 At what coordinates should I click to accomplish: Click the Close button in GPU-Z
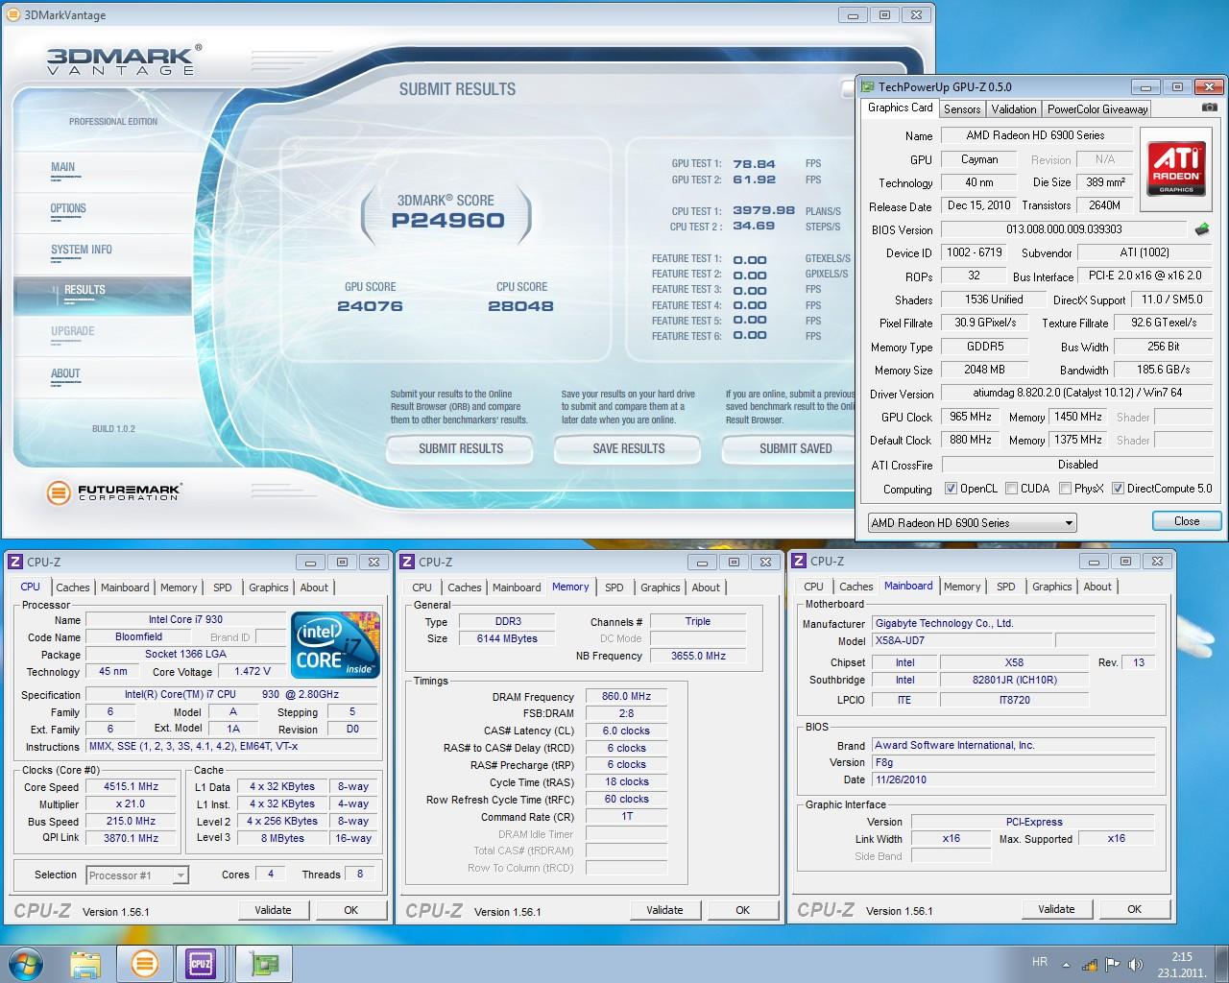[1187, 521]
